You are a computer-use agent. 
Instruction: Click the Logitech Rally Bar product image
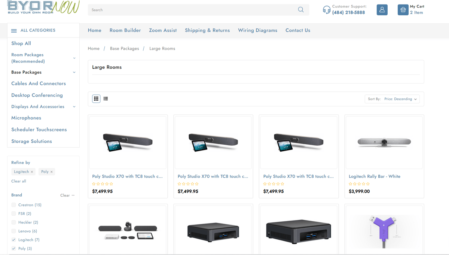[x=384, y=142]
